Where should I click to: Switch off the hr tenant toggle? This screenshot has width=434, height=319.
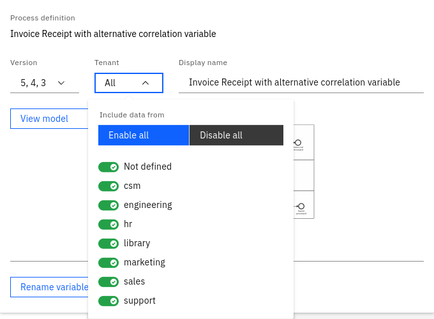[x=108, y=225]
